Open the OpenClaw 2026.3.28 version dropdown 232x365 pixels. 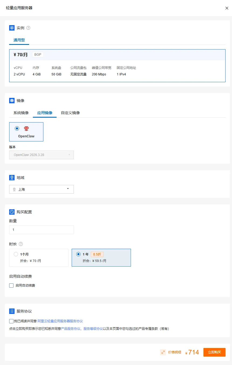pos(41,155)
